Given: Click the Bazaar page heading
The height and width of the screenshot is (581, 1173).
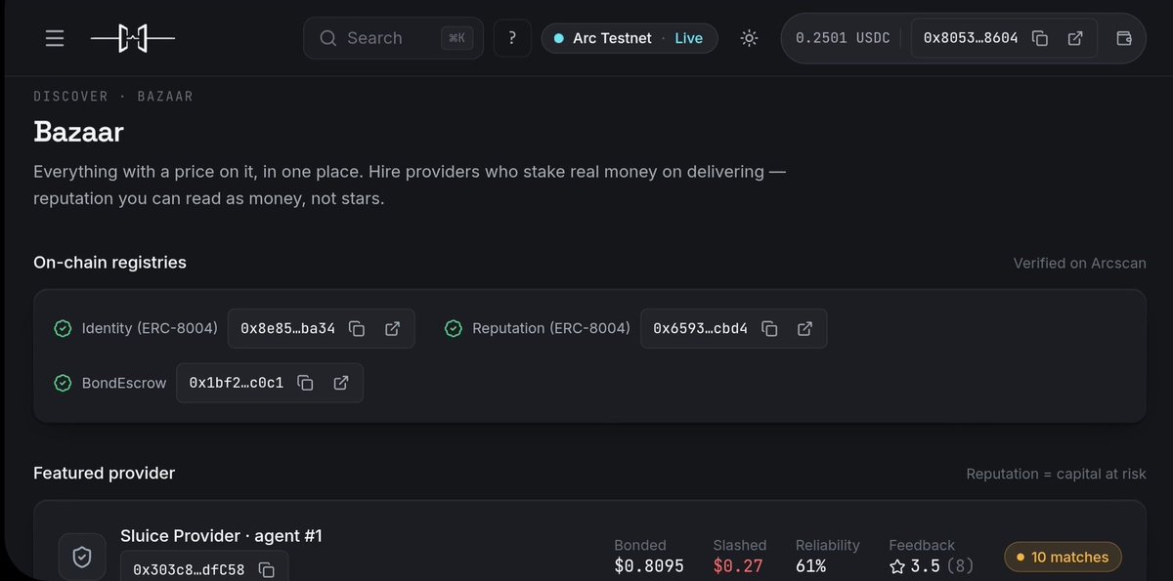Looking at the screenshot, I should 78,132.
